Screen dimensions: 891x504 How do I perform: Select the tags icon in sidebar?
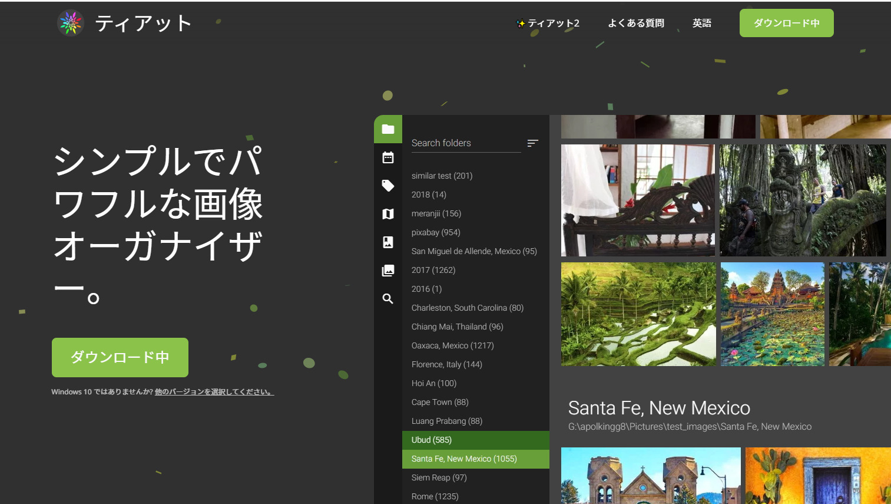click(x=388, y=186)
